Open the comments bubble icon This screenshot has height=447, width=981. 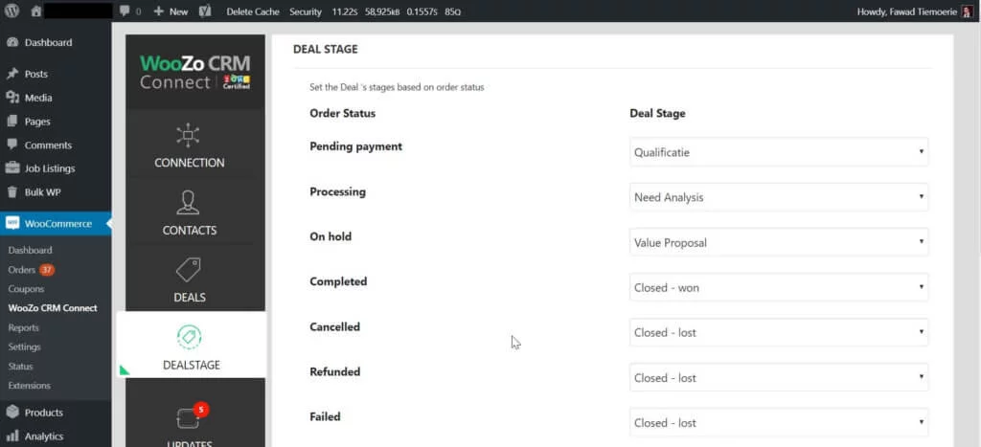pos(125,11)
